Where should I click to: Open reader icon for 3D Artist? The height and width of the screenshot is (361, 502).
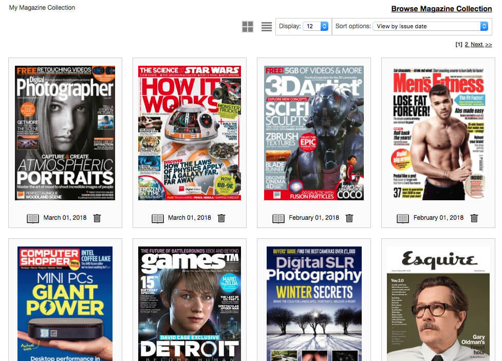[x=278, y=219]
